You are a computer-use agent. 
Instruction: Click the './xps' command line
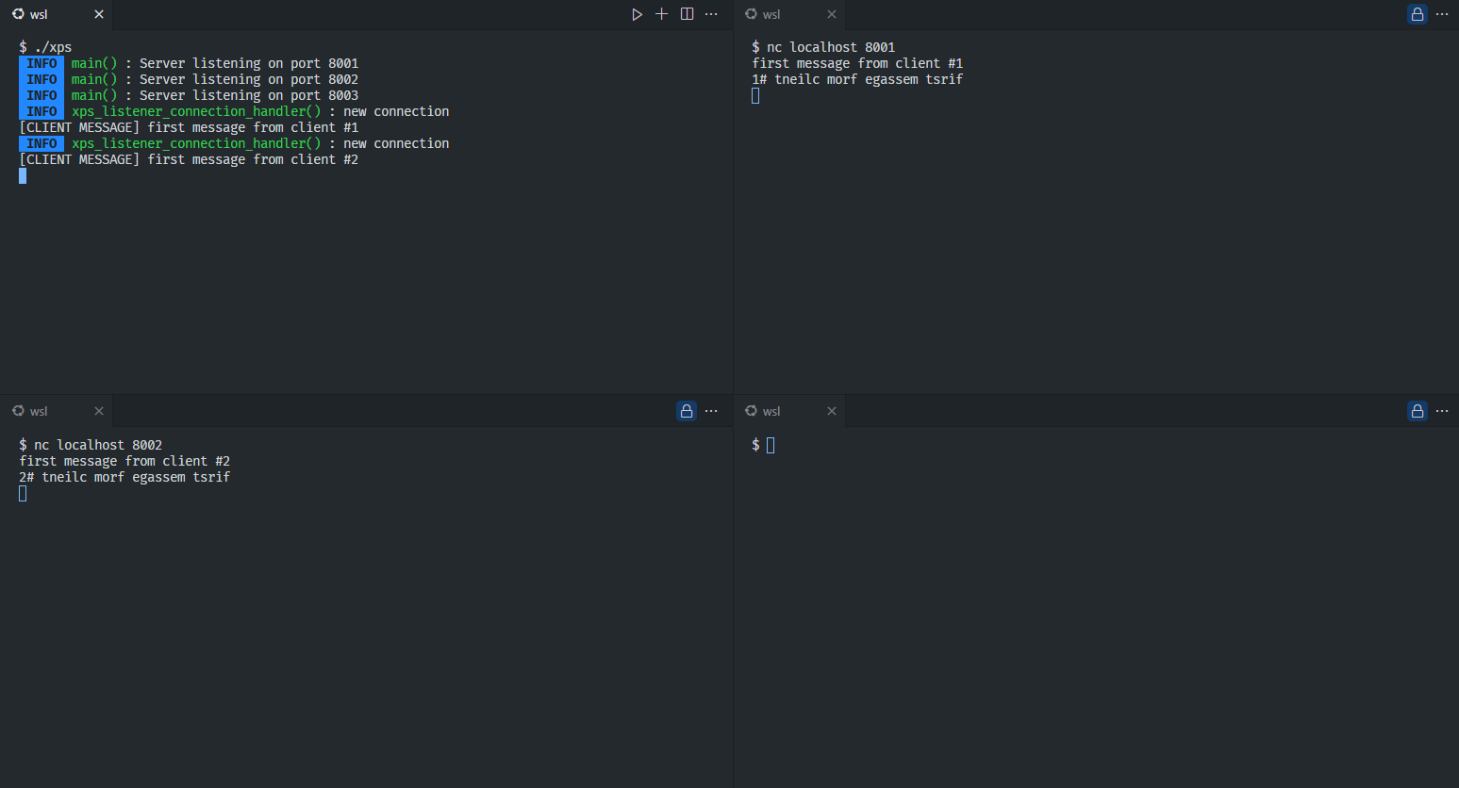pos(45,47)
